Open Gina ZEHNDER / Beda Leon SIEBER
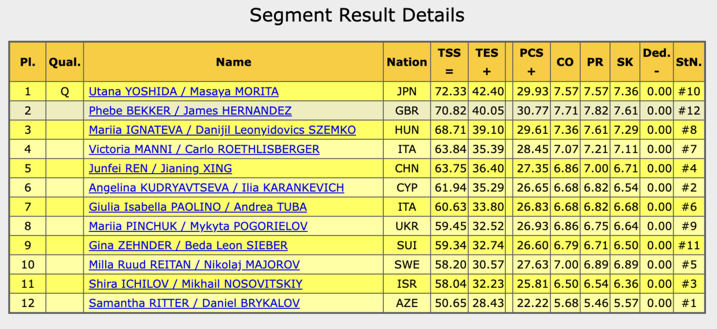This screenshot has height=329, width=717. [x=188, y=245]
